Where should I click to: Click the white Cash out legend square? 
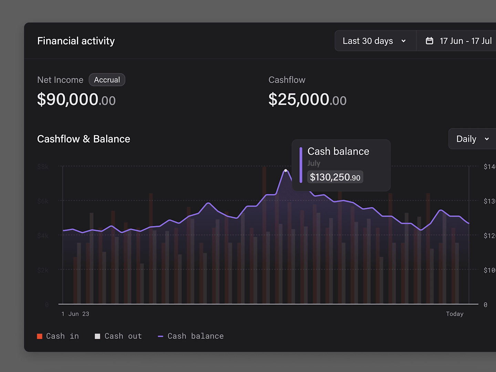[x=97, y=336]
